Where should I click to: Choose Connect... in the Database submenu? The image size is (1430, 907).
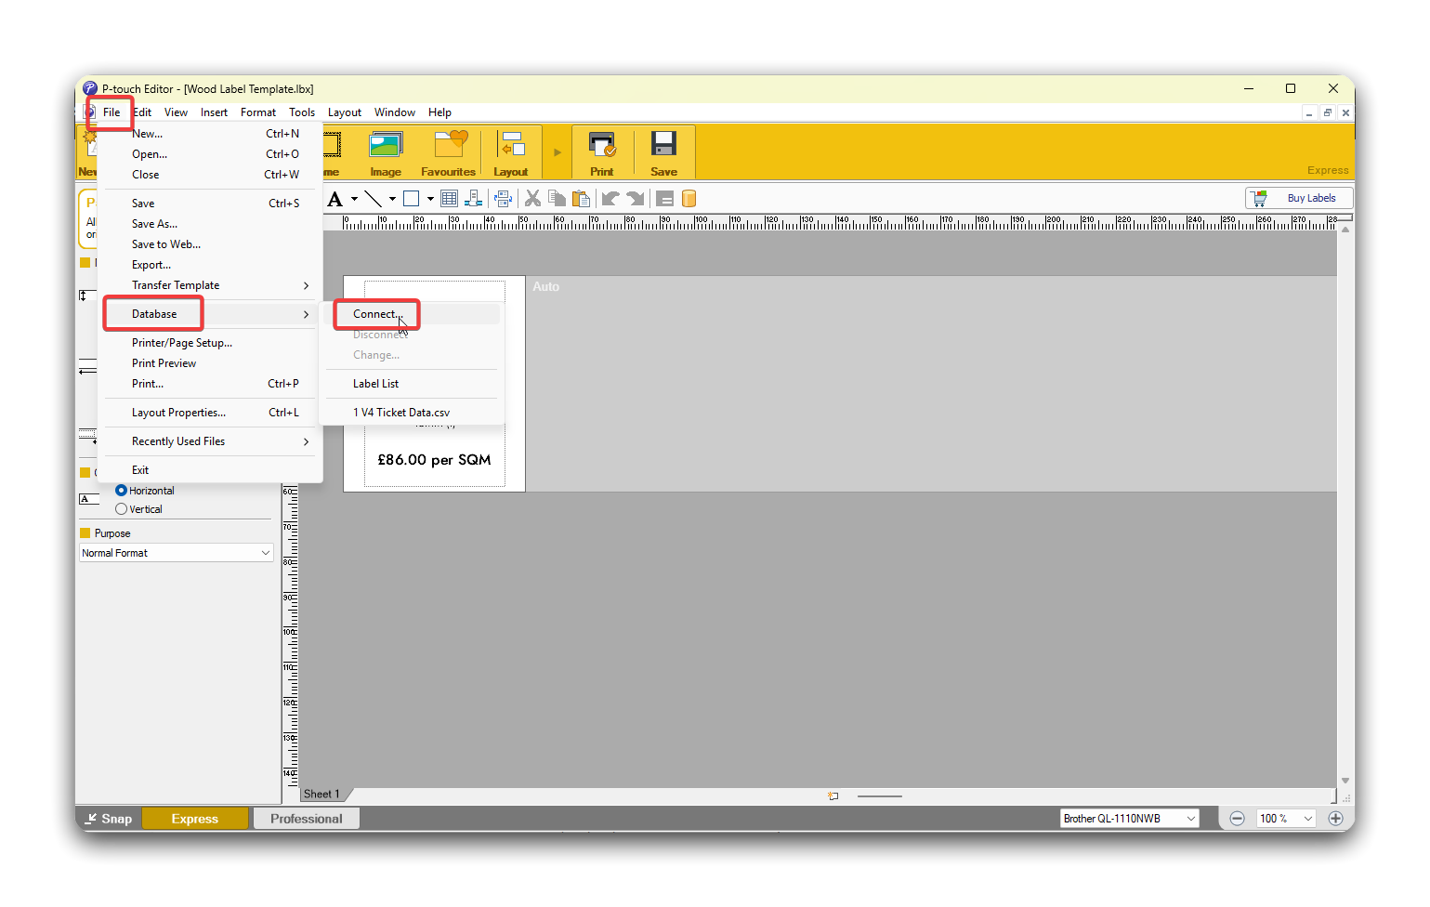tap(376, 314)
